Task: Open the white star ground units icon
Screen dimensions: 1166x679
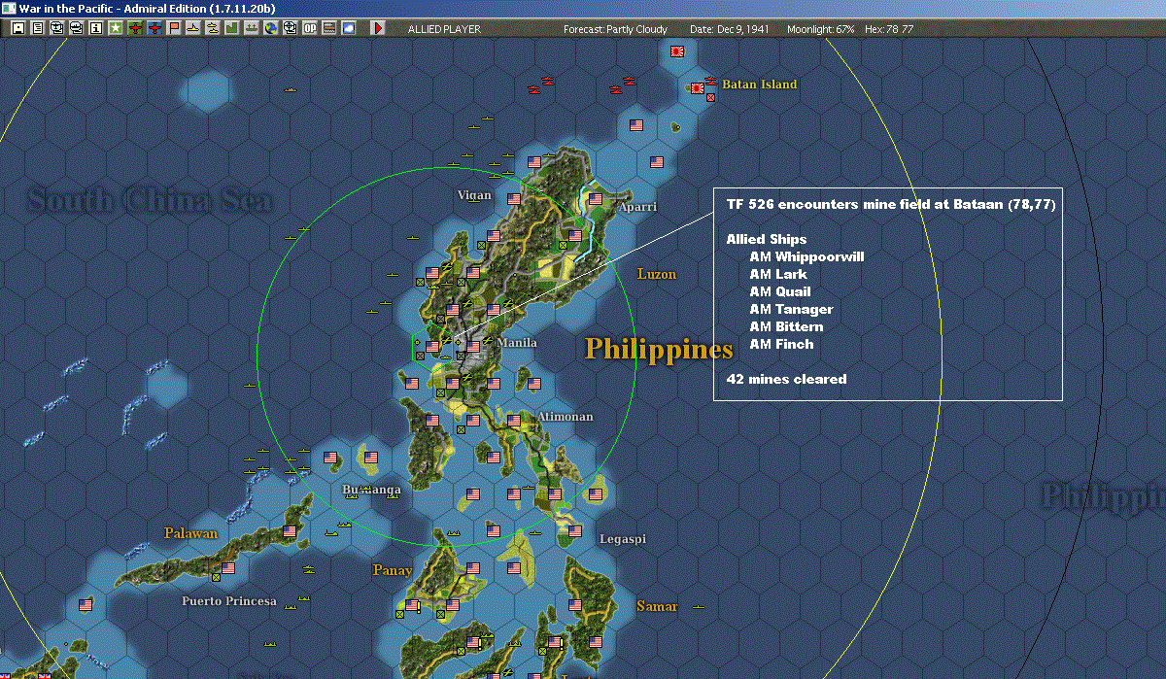Action: (116, 28)
